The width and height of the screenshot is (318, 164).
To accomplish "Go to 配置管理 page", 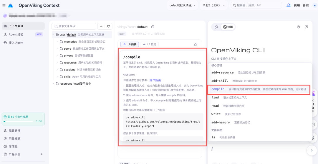I will [x=15, y=131].
